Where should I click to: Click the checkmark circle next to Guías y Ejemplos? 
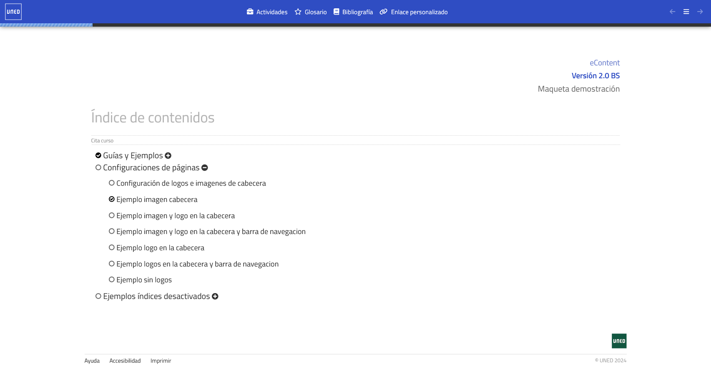point(98,154)
